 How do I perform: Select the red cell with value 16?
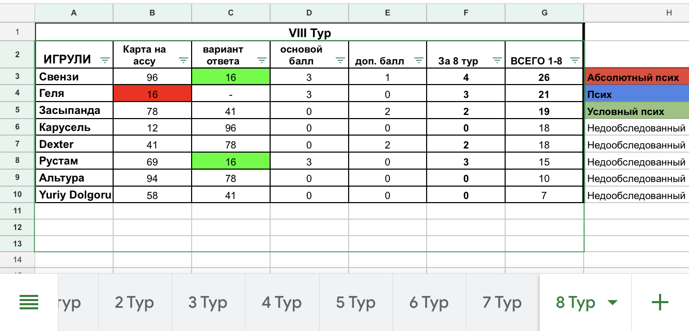tap(152, 94)
